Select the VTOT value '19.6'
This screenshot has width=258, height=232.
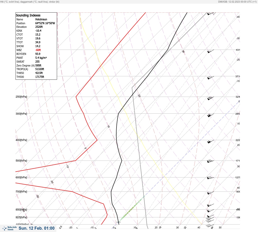pos(38,38)
